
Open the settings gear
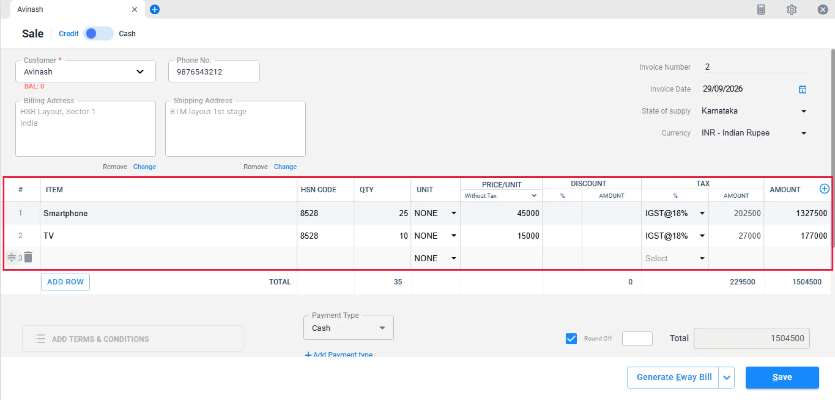(791, 9)
